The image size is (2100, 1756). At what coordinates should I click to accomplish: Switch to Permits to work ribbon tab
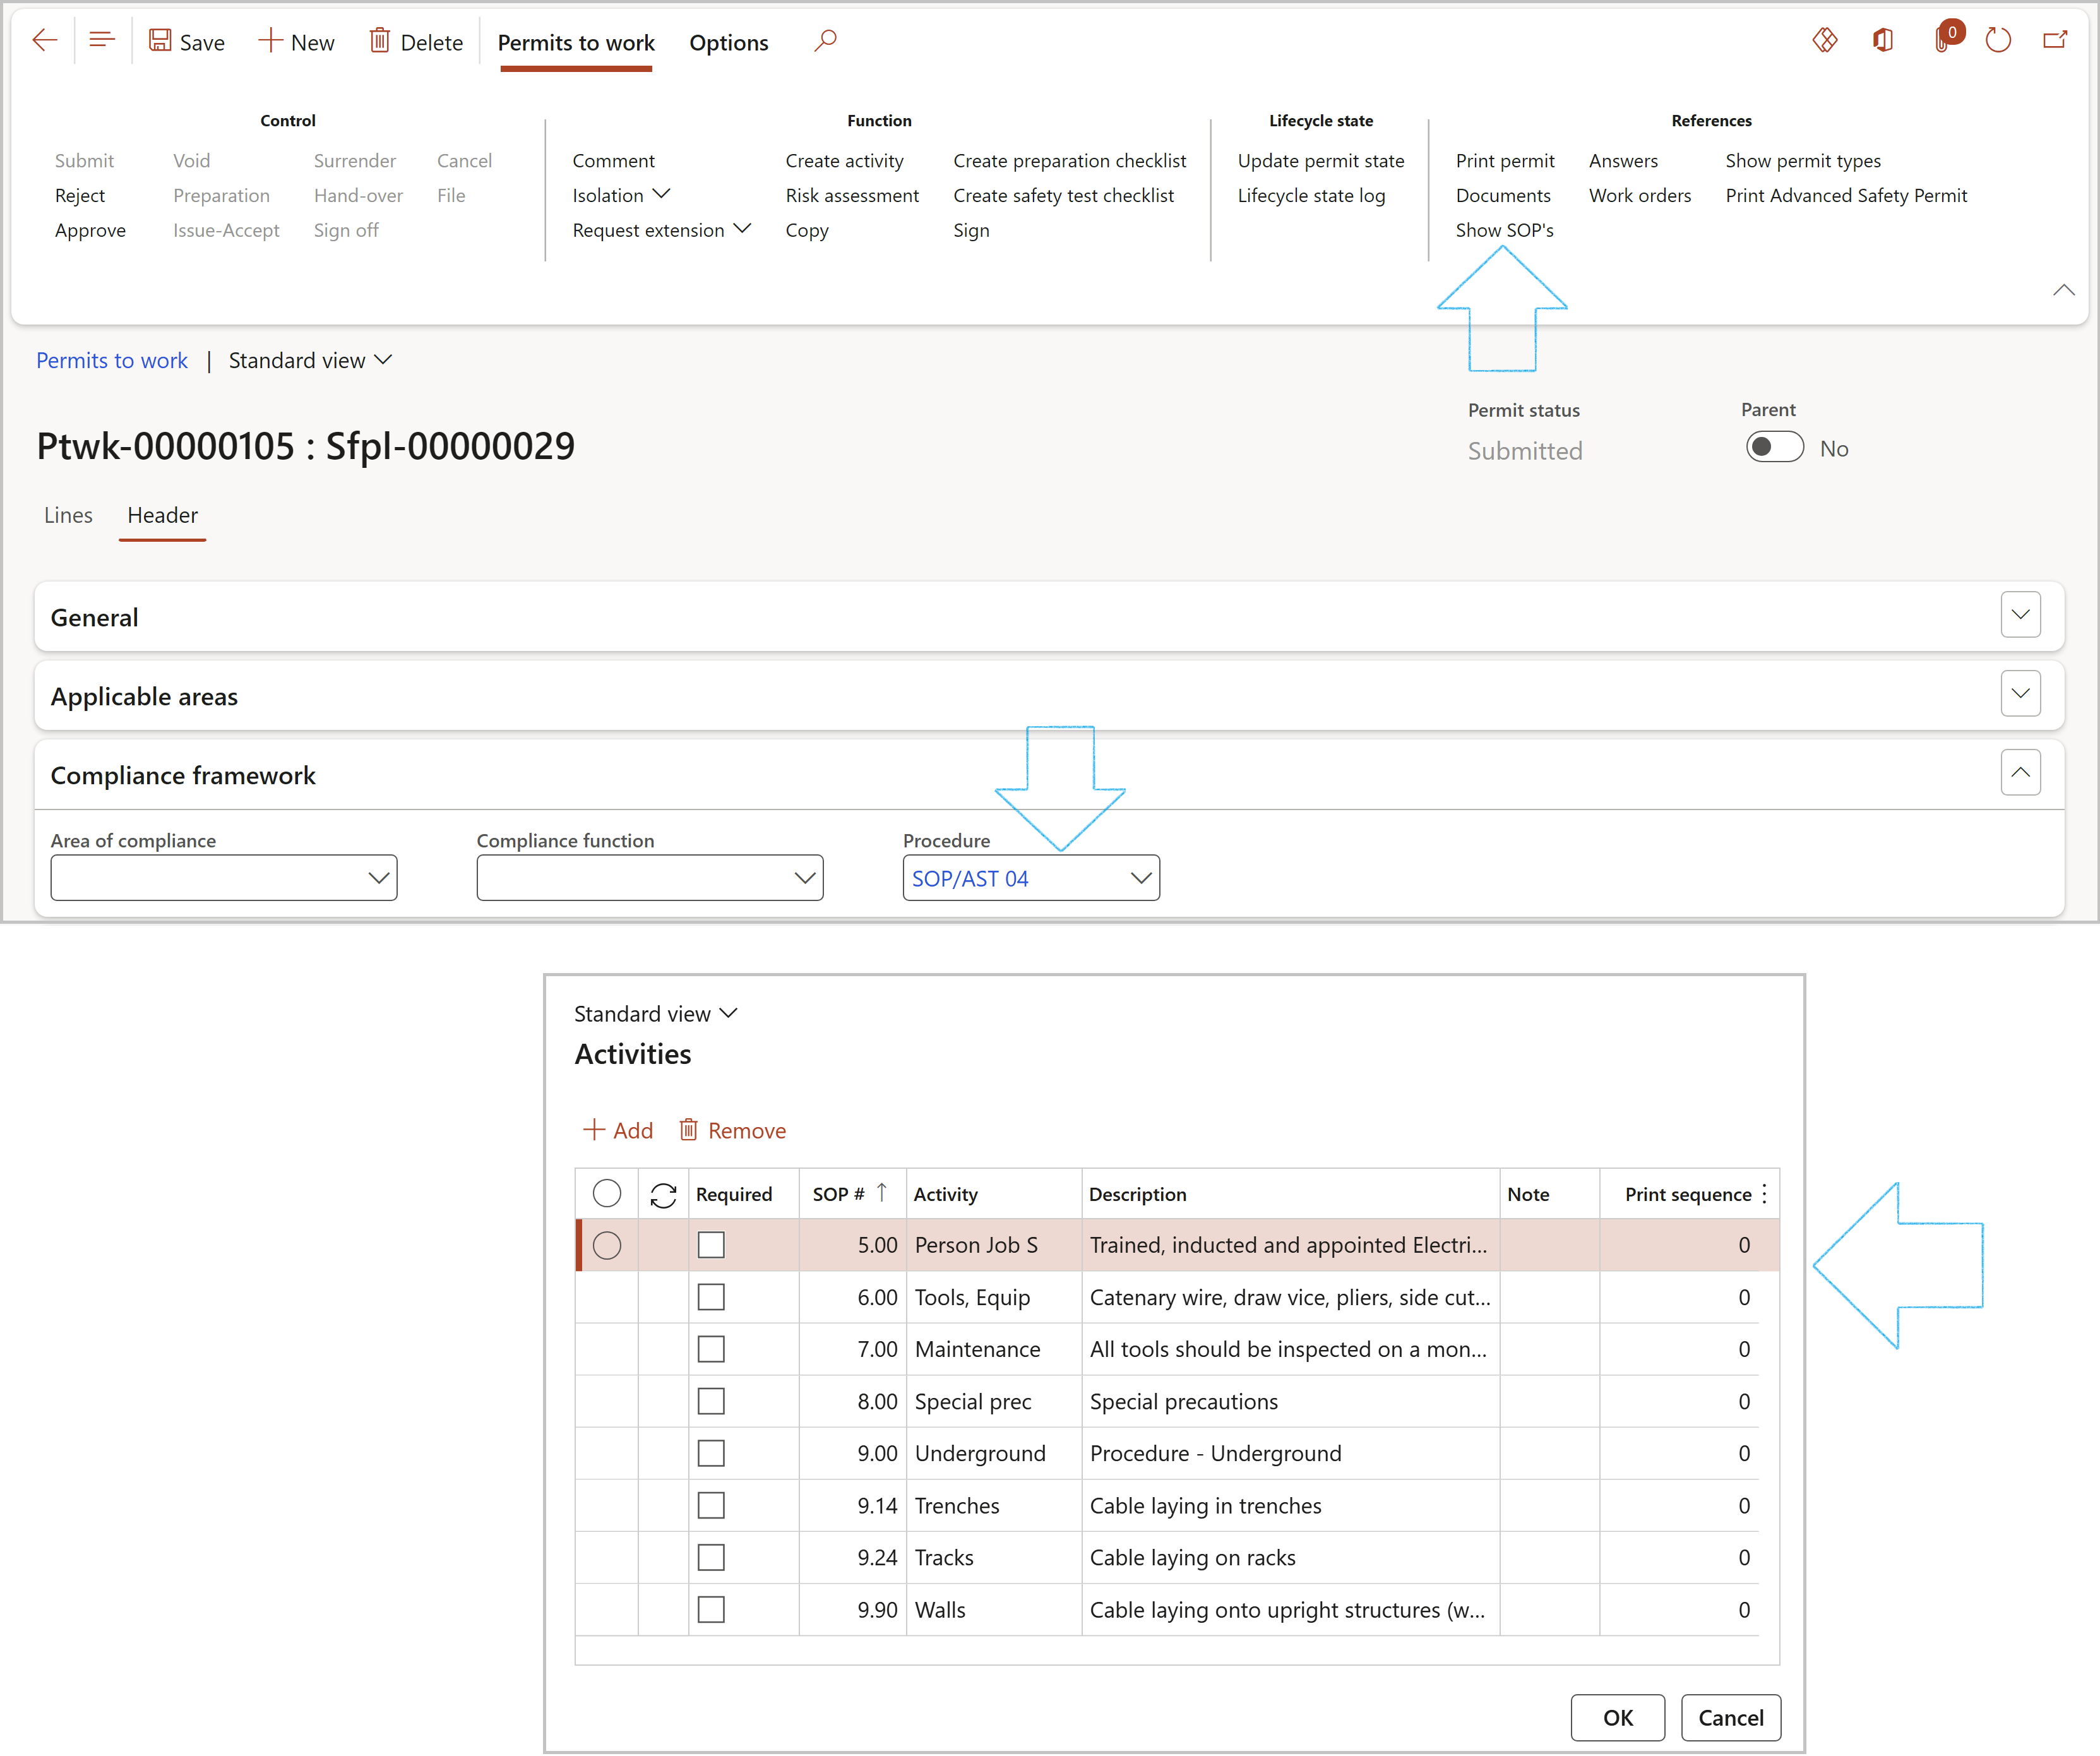click(576, 43)
